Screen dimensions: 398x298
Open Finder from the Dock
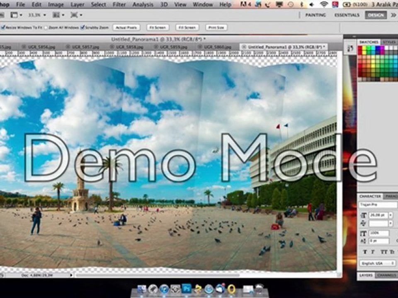point(142,288)
